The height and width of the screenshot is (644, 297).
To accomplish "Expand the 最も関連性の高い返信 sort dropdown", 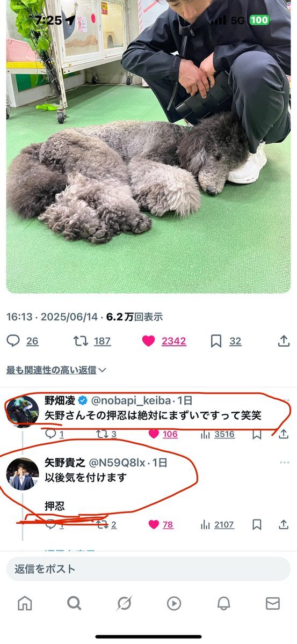I will coord(56,370).
